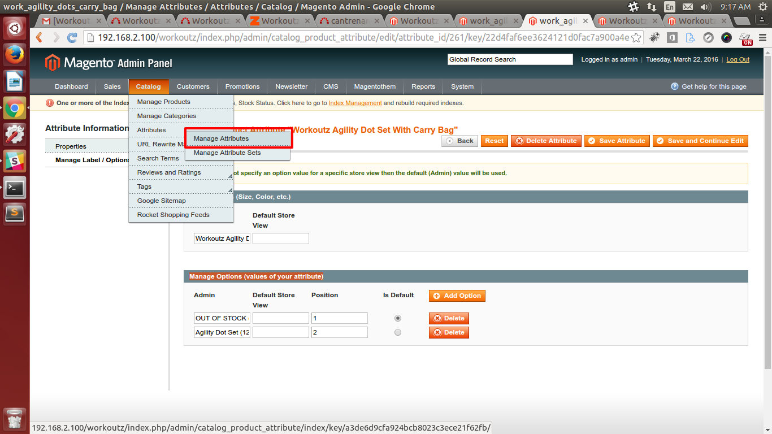The image size is (772, 434).
Task: Click the chart extension showing ON badge
Action: [746, 38]
